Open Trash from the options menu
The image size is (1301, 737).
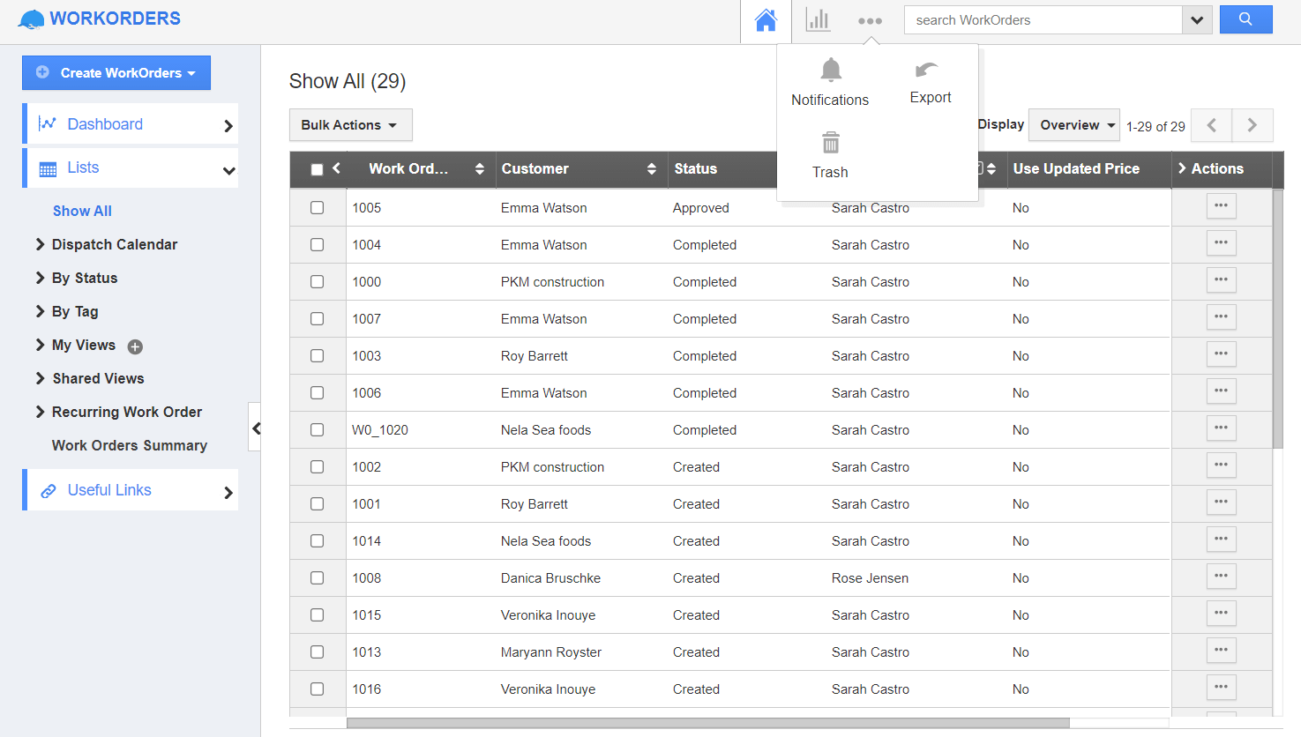pos(830,153)
